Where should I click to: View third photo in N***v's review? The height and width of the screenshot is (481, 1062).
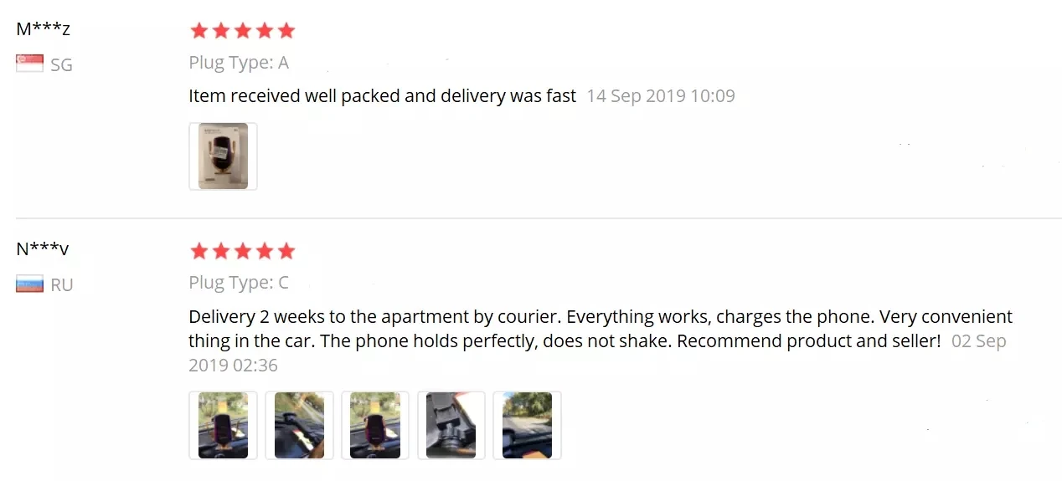point(374,425)
